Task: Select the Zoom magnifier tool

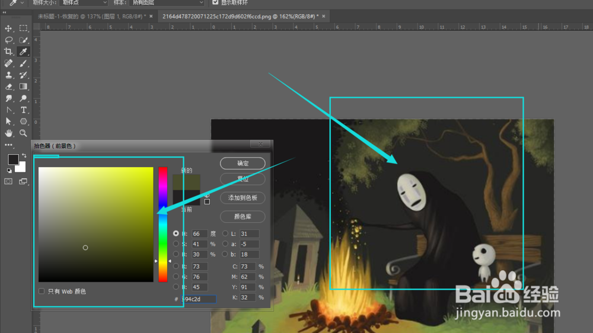Action: tap(23, 133)
